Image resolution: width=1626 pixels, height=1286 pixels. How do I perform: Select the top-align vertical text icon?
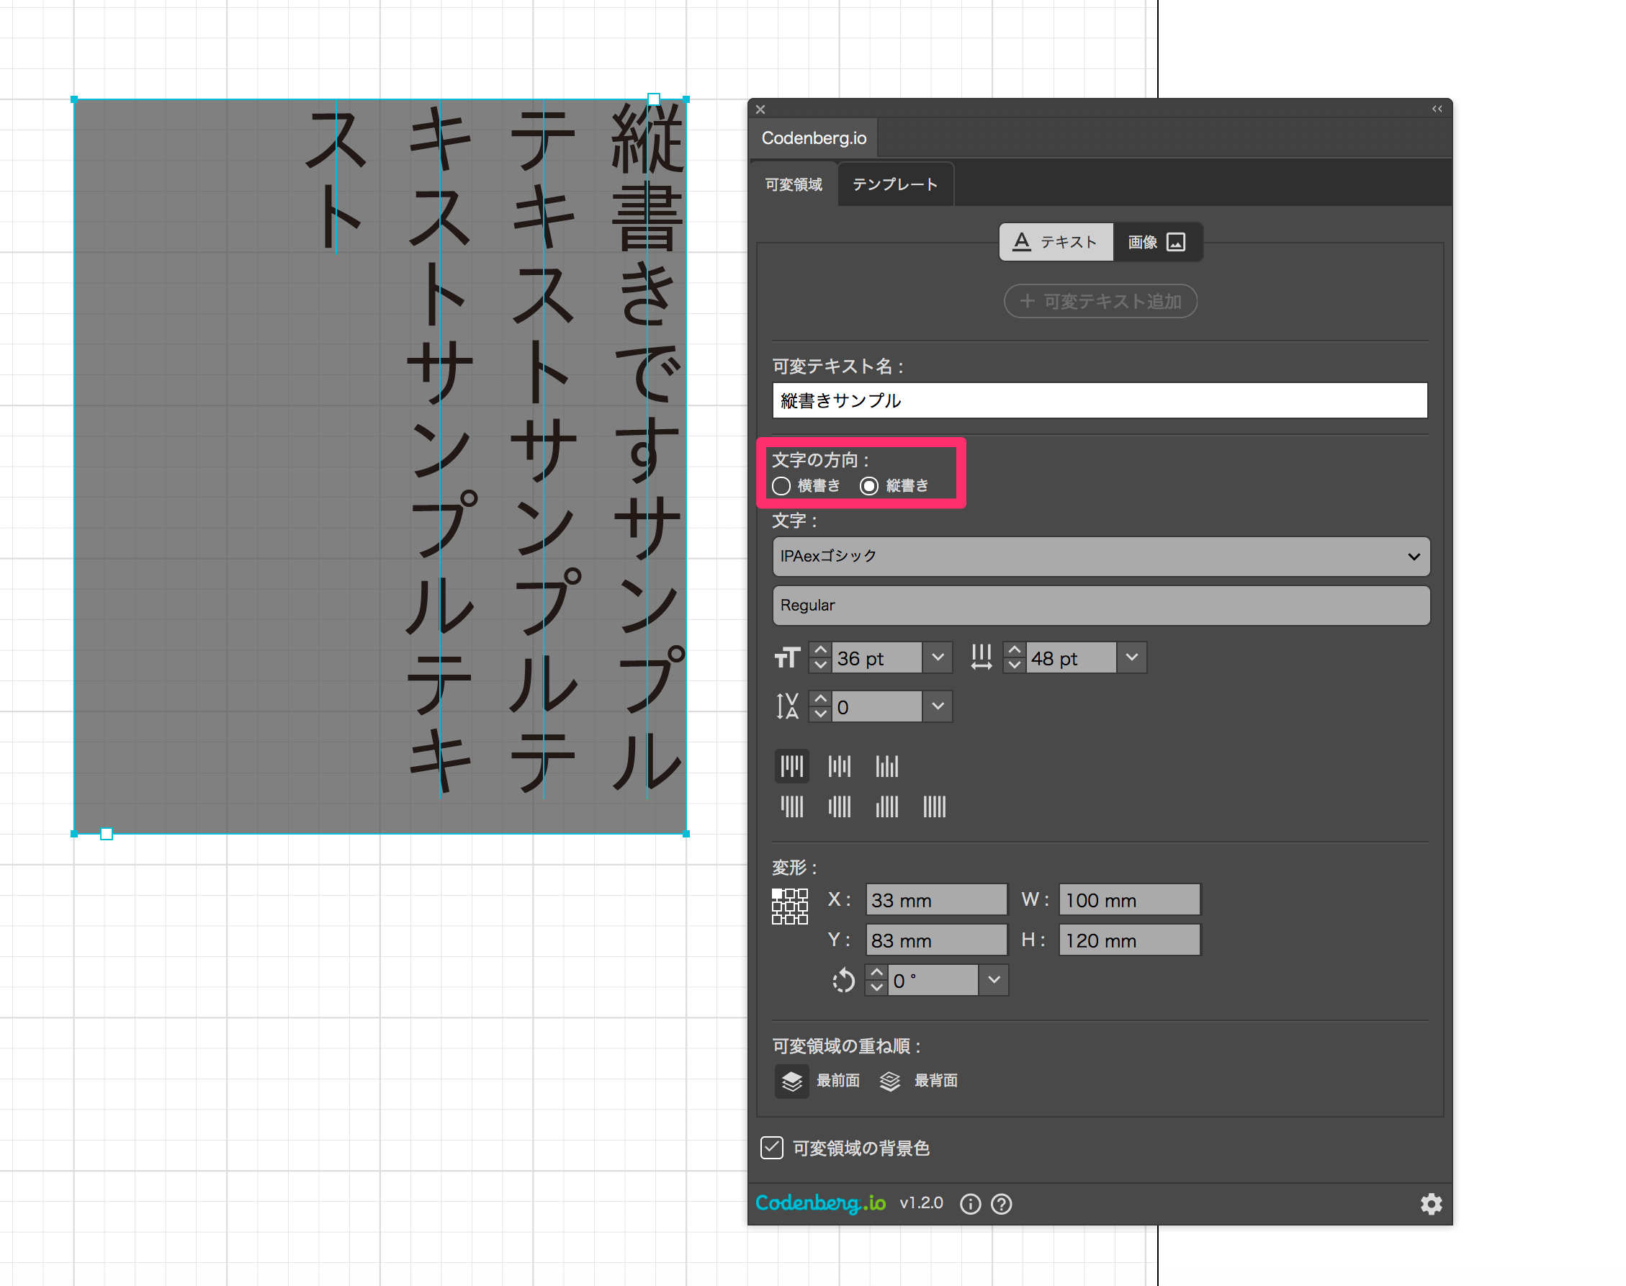coord(791,766)
